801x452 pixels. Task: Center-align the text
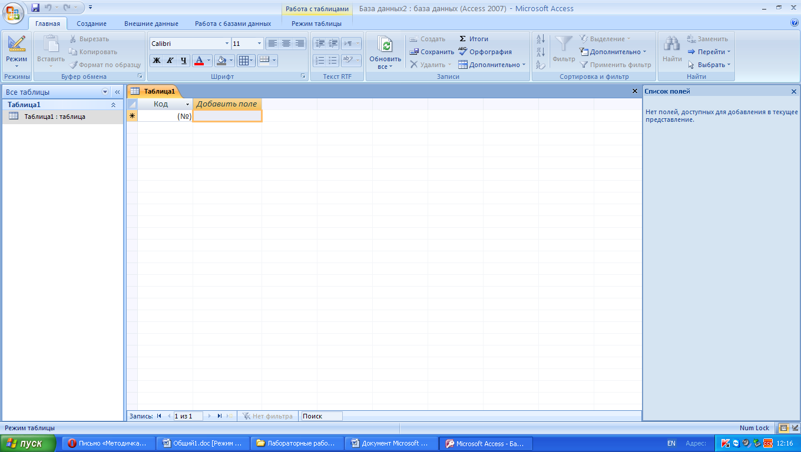pos(286,43)
